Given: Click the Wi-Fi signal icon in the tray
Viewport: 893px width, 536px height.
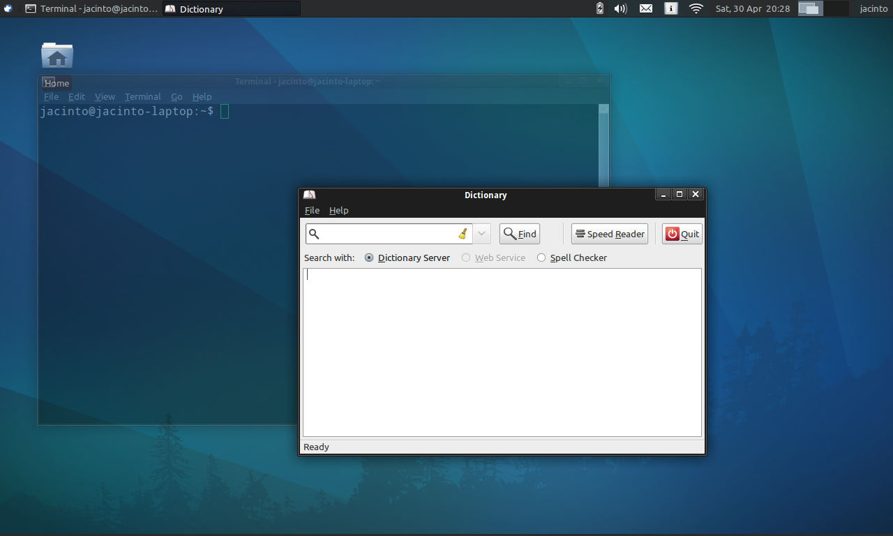Looking at the screenshot, I should pos(696,8).
